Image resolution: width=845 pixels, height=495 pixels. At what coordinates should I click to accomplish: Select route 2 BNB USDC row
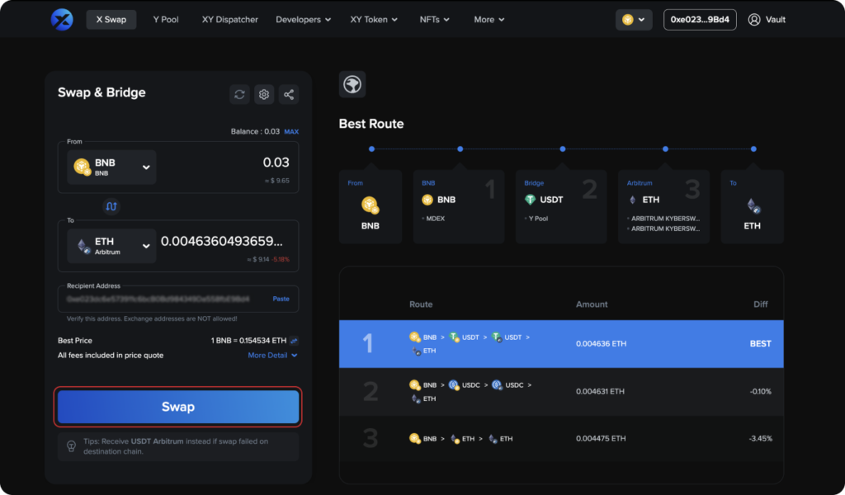click(561, 392)
